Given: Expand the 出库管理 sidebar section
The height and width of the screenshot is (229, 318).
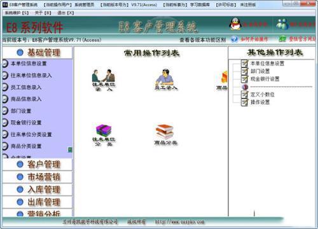Looking at the screenshot, I should (38, 202).
